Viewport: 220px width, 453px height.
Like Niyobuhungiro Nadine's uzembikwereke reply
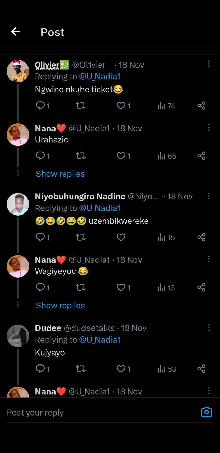(121, 237)
